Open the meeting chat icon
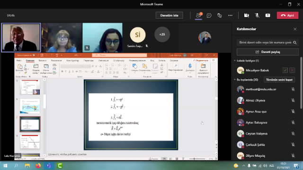303x170 pixels. click(209, 16)
